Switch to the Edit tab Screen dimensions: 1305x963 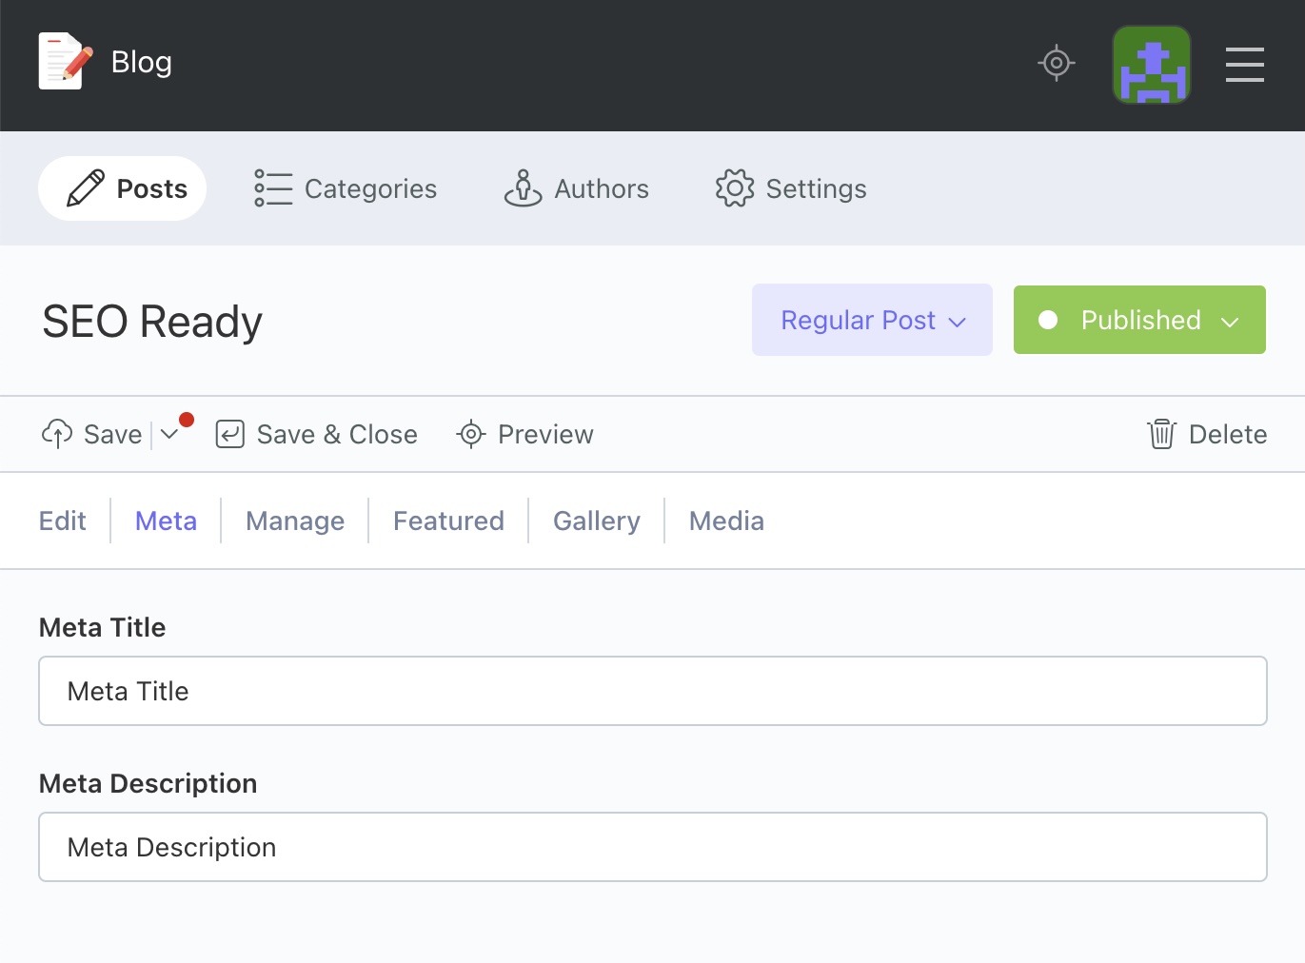point(63,521)
